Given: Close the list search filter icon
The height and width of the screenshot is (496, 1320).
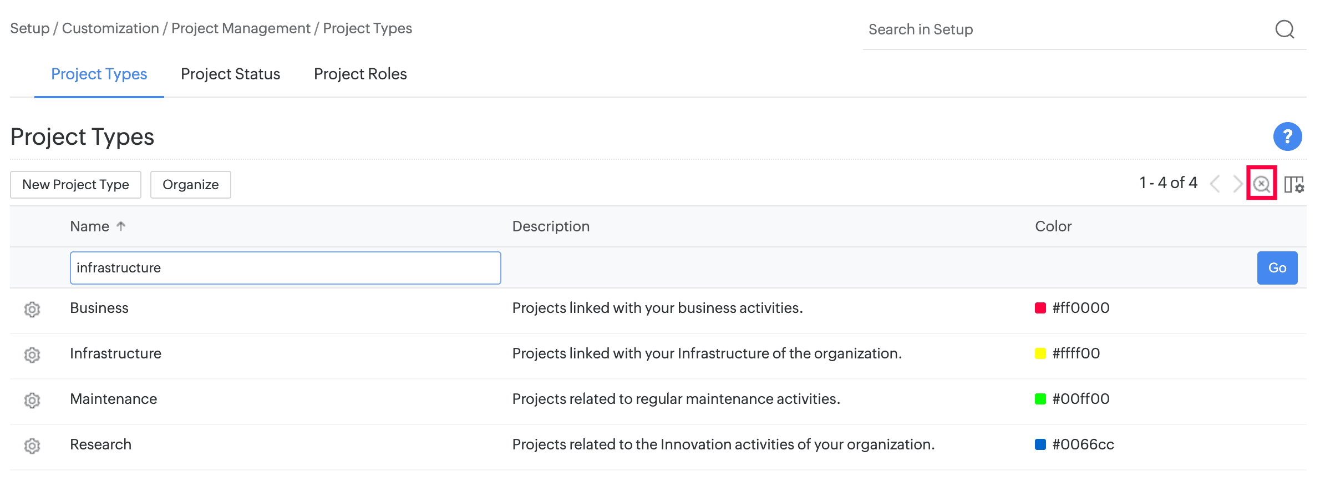Looking at the screenshot, I should tap(1261, 184).
